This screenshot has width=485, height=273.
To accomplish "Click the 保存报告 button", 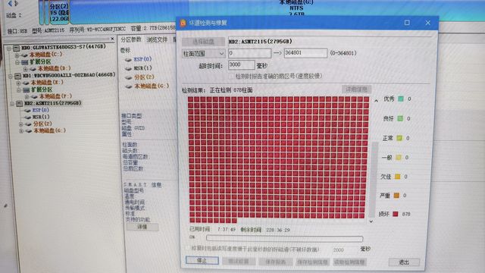I will pyautogui.click(x=275, y=262).
